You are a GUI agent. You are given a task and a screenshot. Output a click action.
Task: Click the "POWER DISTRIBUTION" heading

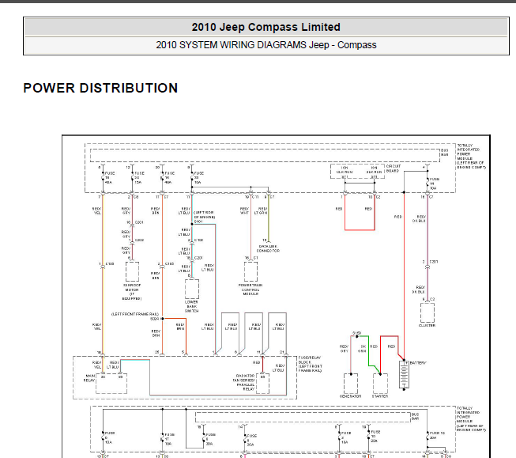(100, 88)
